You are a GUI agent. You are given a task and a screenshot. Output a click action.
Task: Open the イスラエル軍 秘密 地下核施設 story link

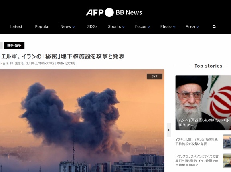click(197, 142)
